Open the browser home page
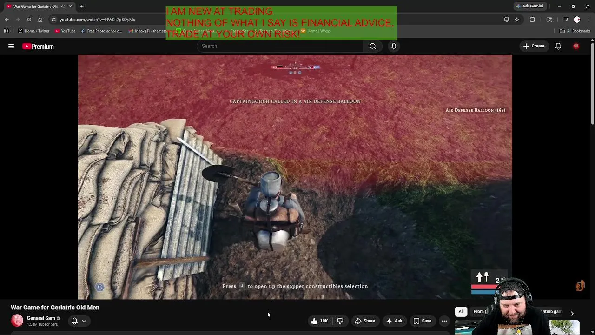Viewport: 595px width, 335px height. coord(40,20)
